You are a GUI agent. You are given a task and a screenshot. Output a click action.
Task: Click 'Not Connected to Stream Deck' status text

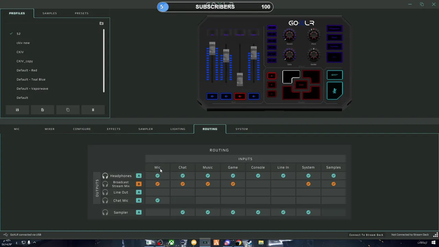(410, 235)
